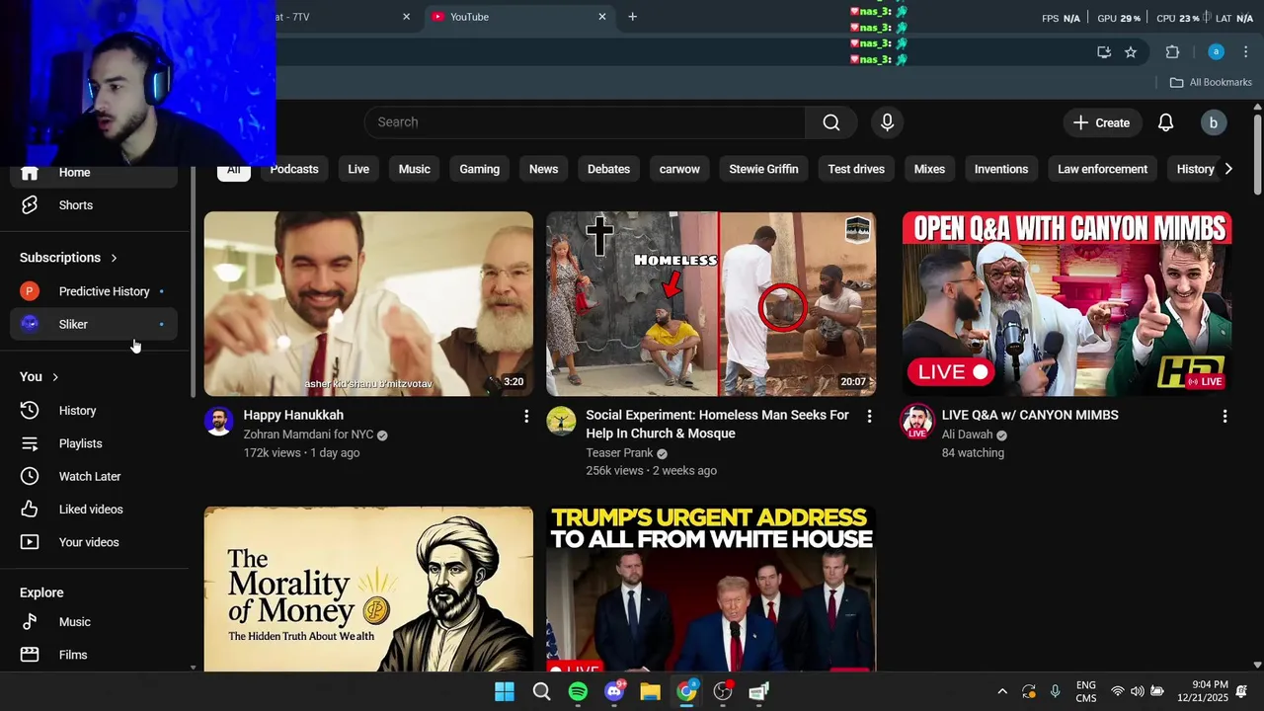Play The Morality of Money thumbnail
This screenshot has width=1264, height=711.
pos(368,590)
